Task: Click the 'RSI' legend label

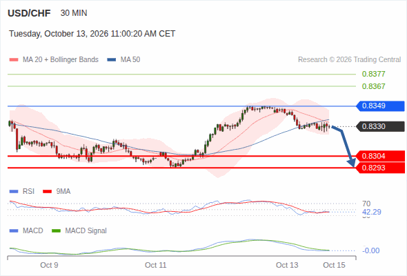Action: [x=28, y=192]
